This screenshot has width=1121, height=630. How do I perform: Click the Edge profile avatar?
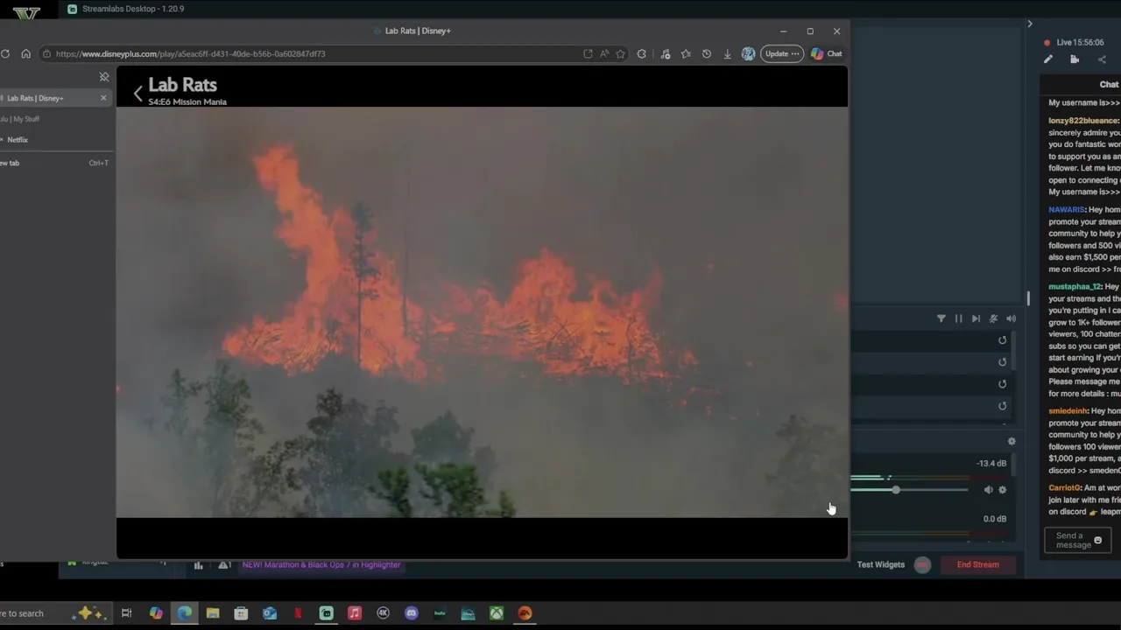pyautogui.click(x=748, y=53)
